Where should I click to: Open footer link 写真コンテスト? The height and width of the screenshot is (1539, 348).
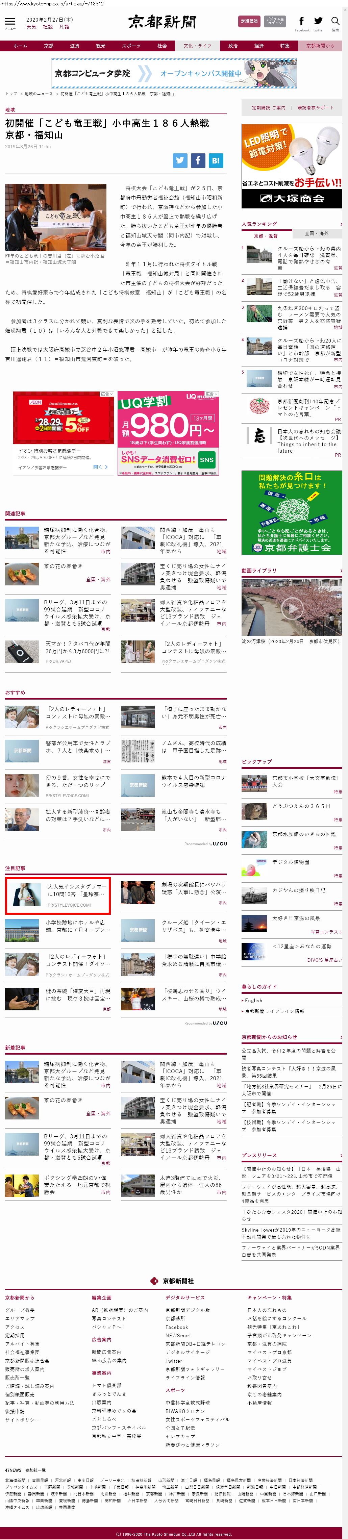(109, 1318)
